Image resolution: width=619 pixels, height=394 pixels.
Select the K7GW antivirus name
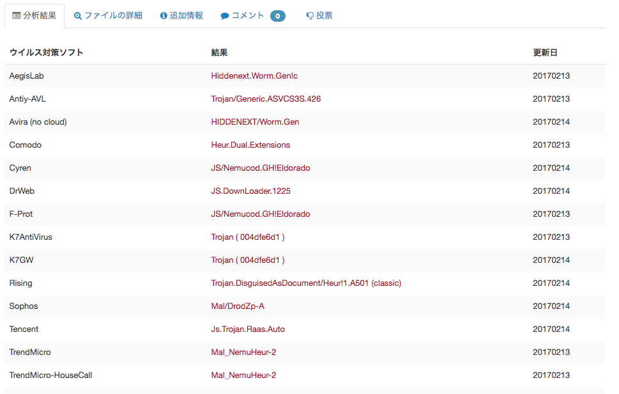pyautogui.click(x=21, y=260)
